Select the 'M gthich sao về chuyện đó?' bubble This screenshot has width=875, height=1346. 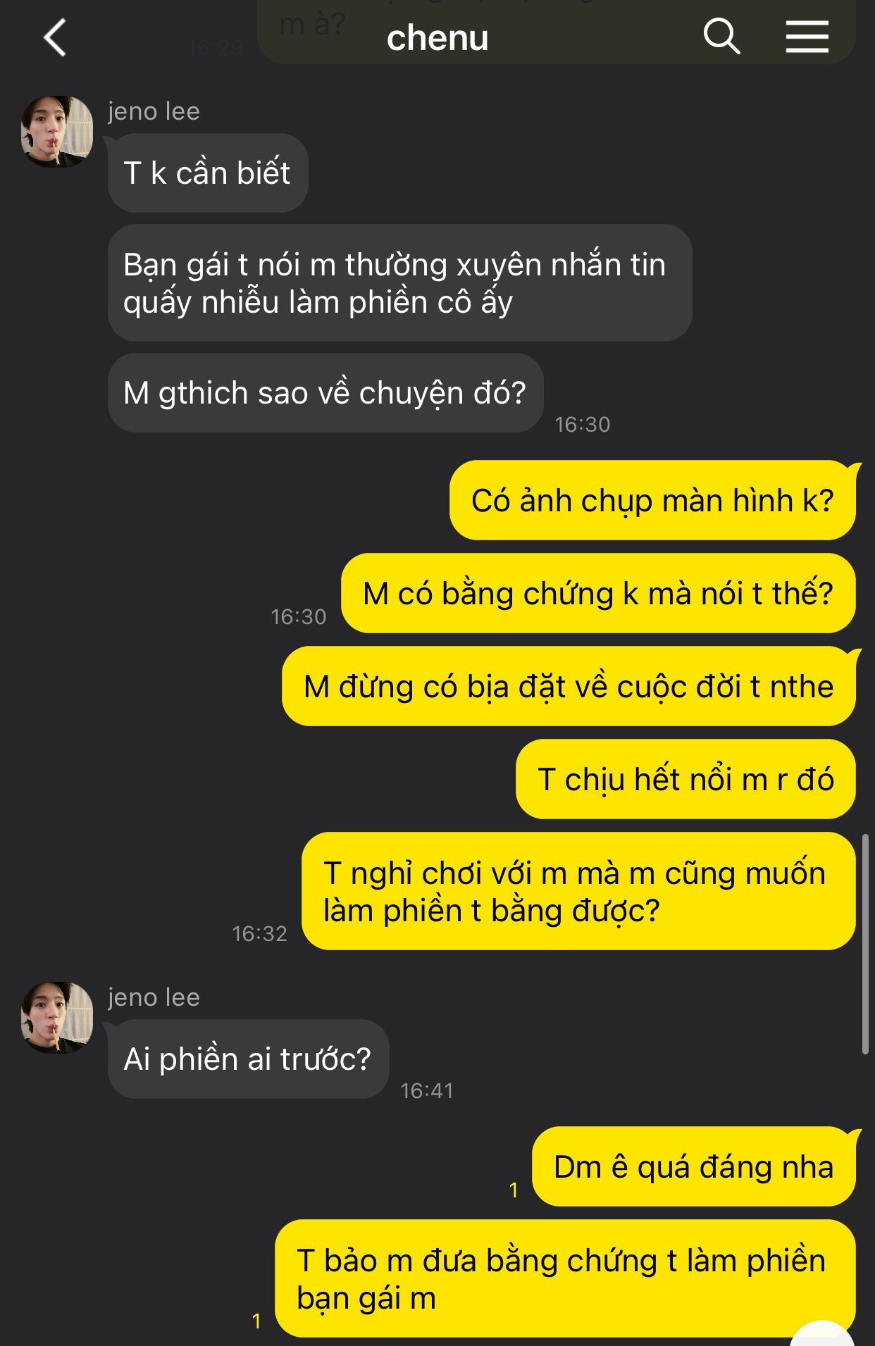click(x=325, y=393)
